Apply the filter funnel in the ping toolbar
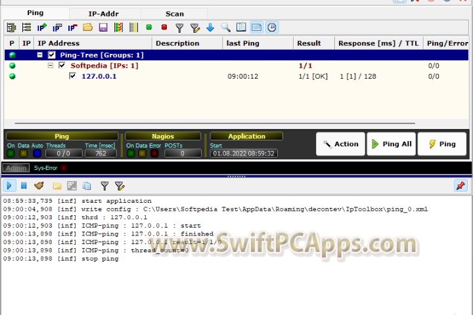473x315 pixels. [179, 28]
